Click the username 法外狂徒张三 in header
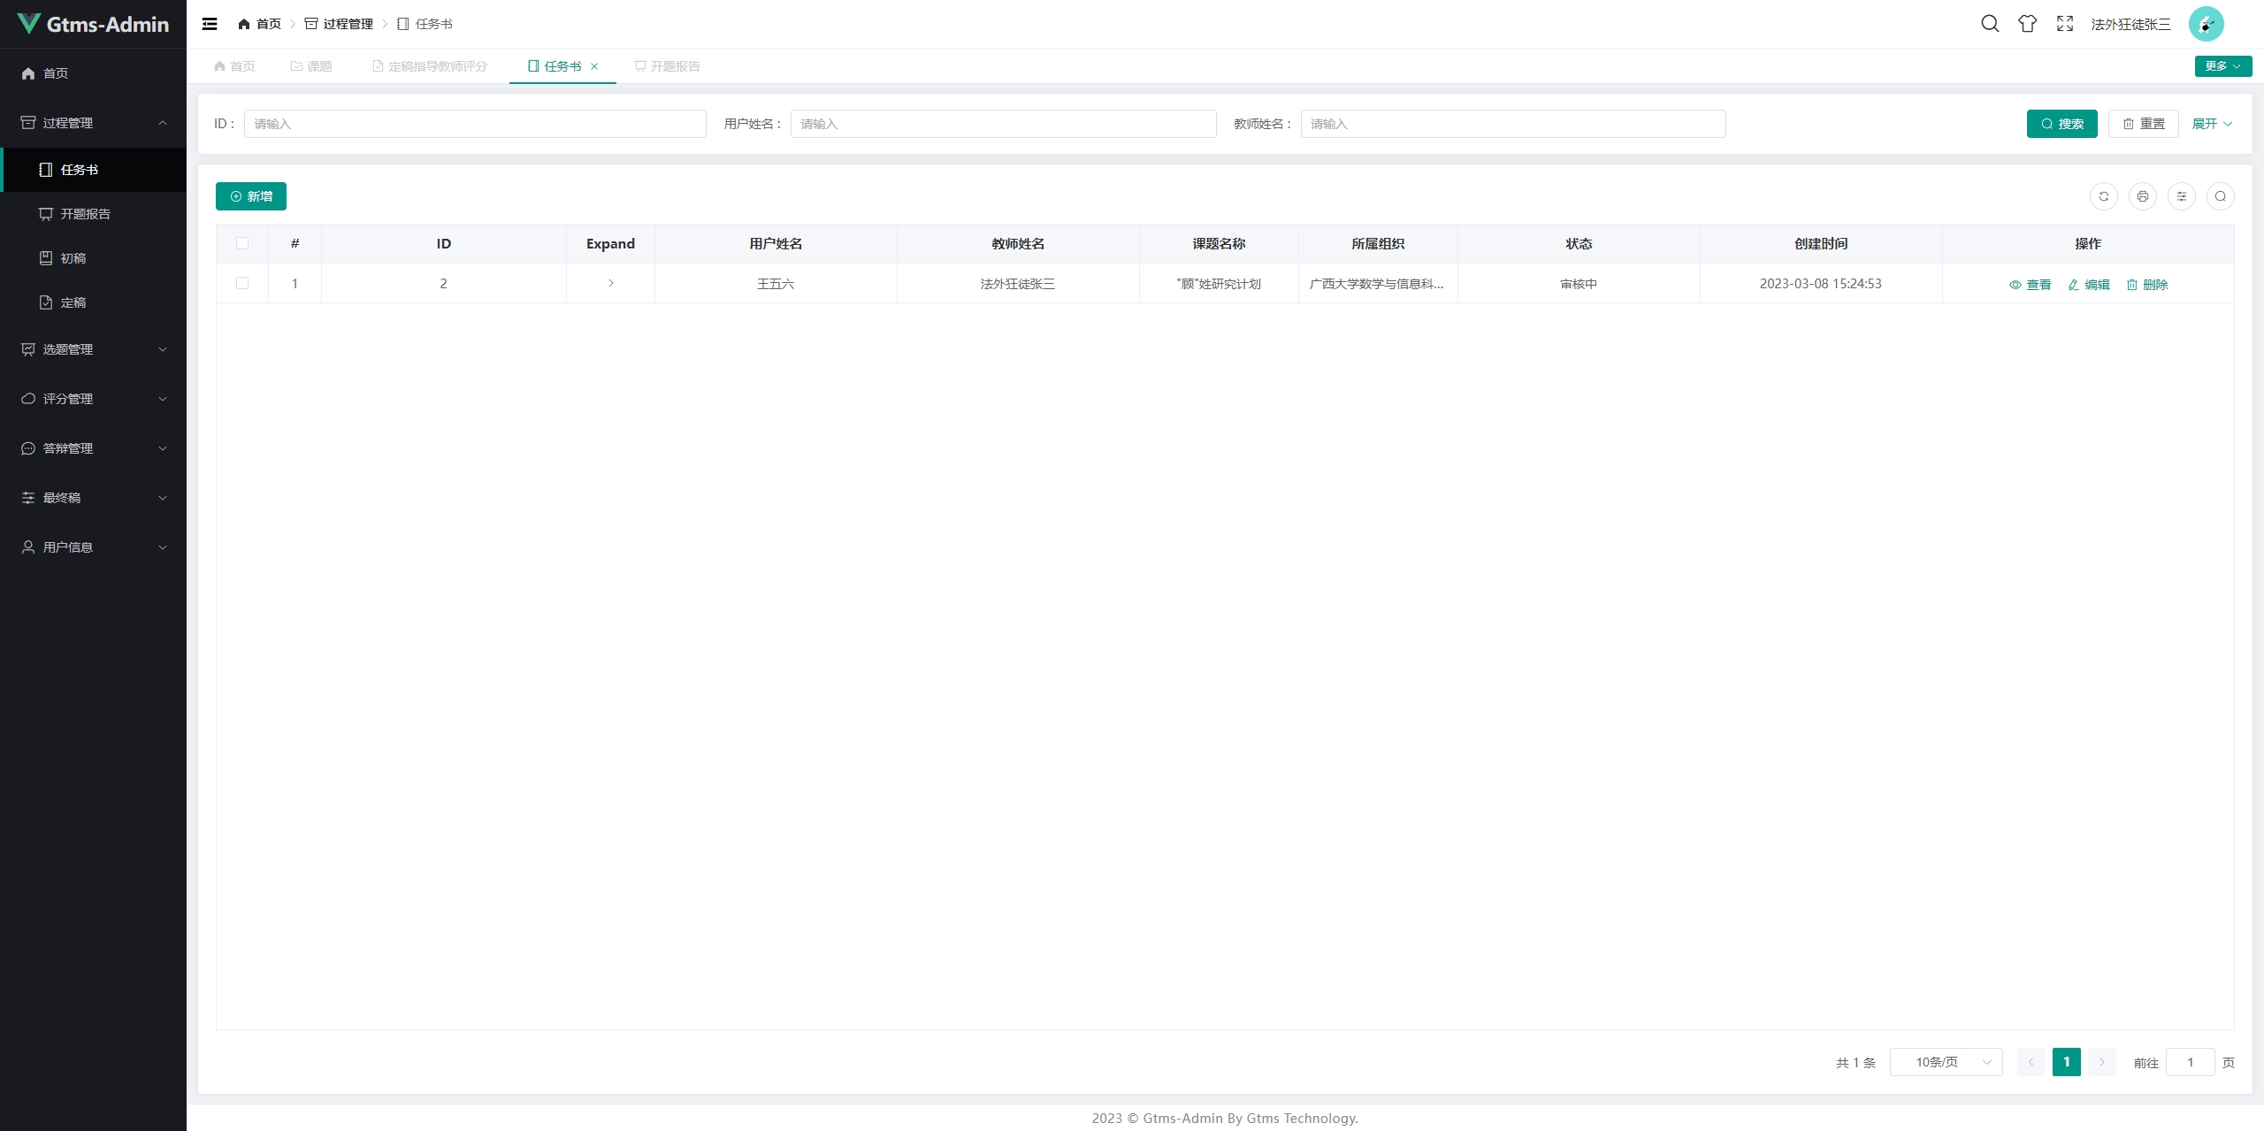2264x1131 pixels. [2131, 24]
